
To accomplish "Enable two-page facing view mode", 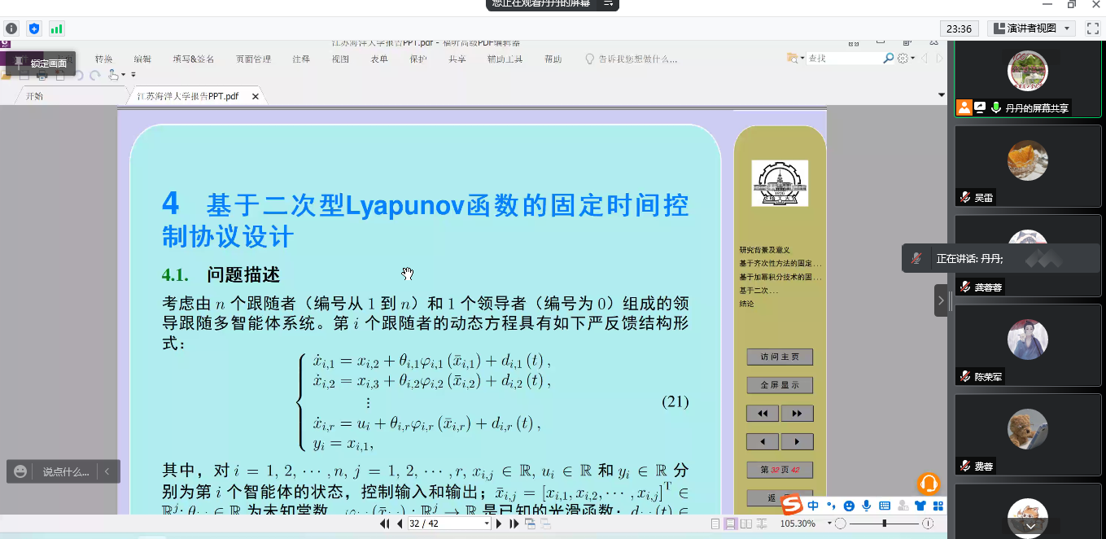I will (746, 524).
